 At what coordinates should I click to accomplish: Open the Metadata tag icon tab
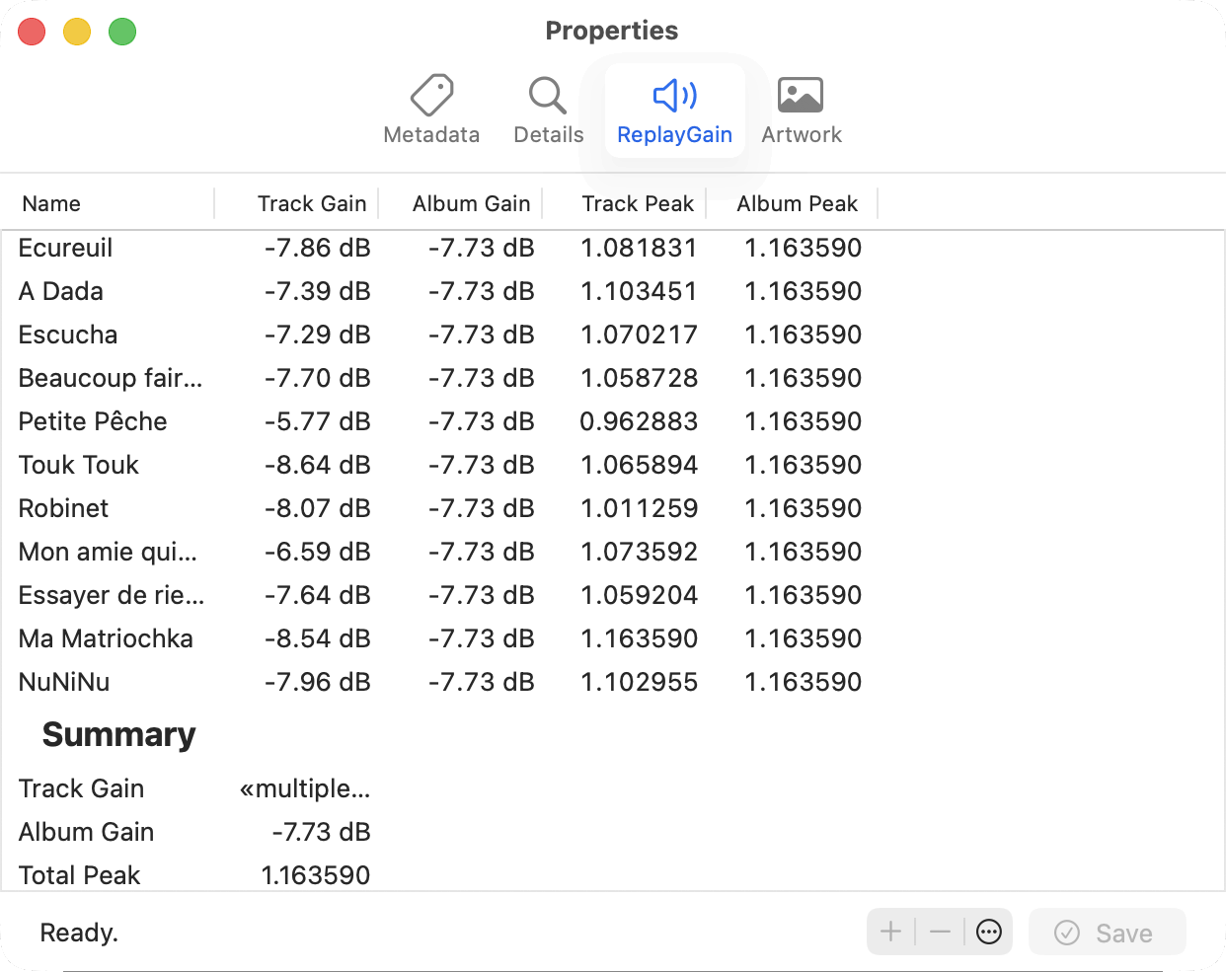coord(431,110)
